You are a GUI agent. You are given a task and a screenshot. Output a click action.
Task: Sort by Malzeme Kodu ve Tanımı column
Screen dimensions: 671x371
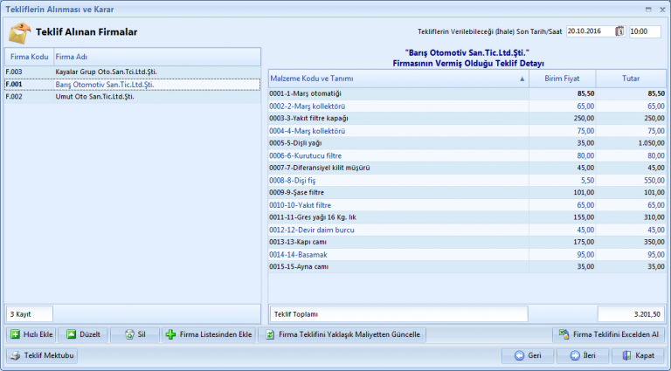(x=398, y=79)
